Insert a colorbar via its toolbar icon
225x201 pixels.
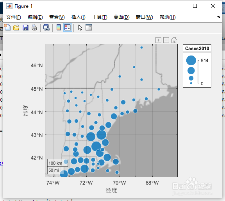click(59, 27)
